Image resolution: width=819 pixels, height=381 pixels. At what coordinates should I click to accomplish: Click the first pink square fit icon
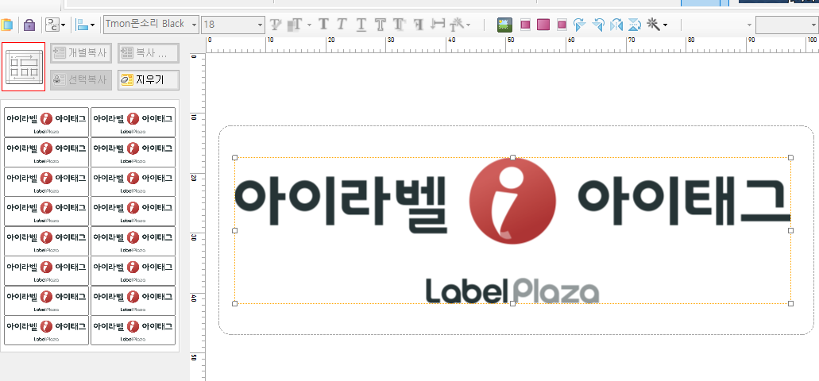525,25
